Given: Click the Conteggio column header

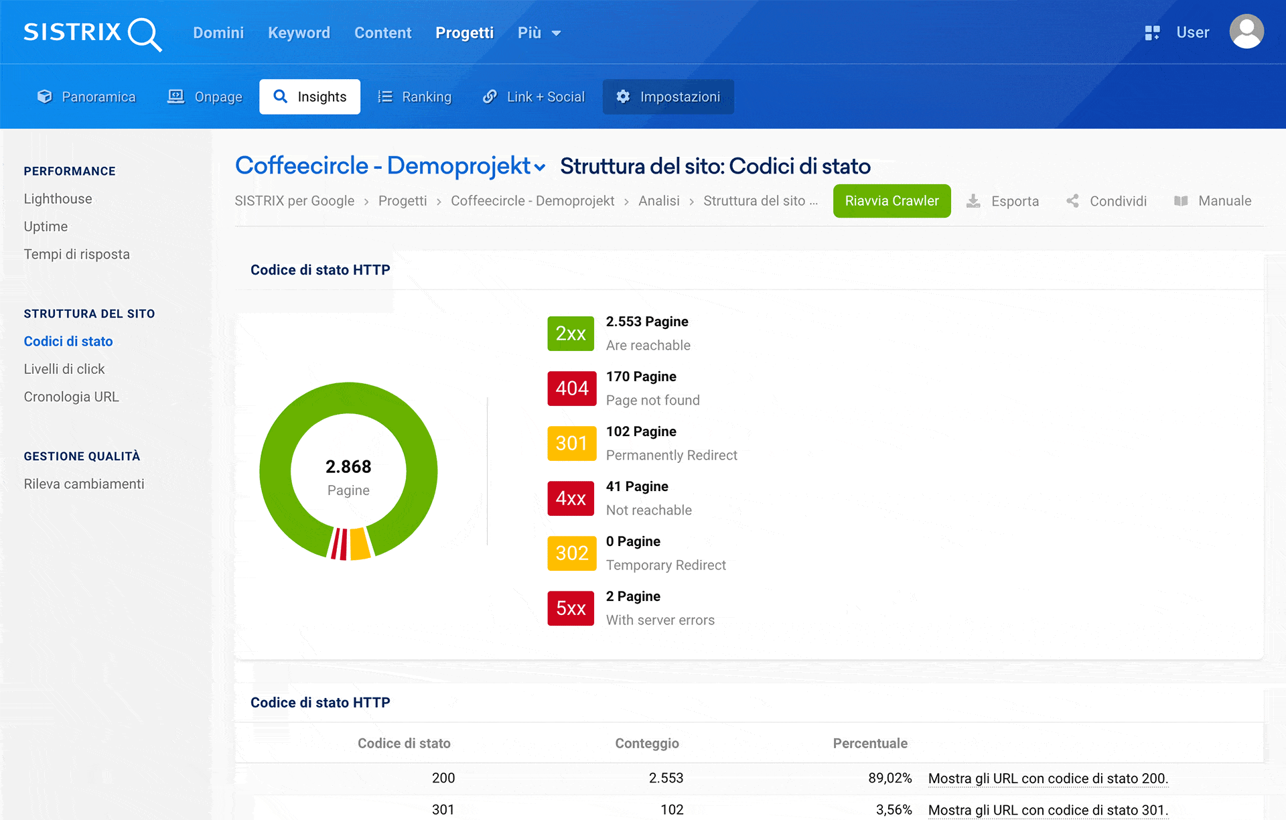Looking at the screenshot, I should [x=647, y=743].
